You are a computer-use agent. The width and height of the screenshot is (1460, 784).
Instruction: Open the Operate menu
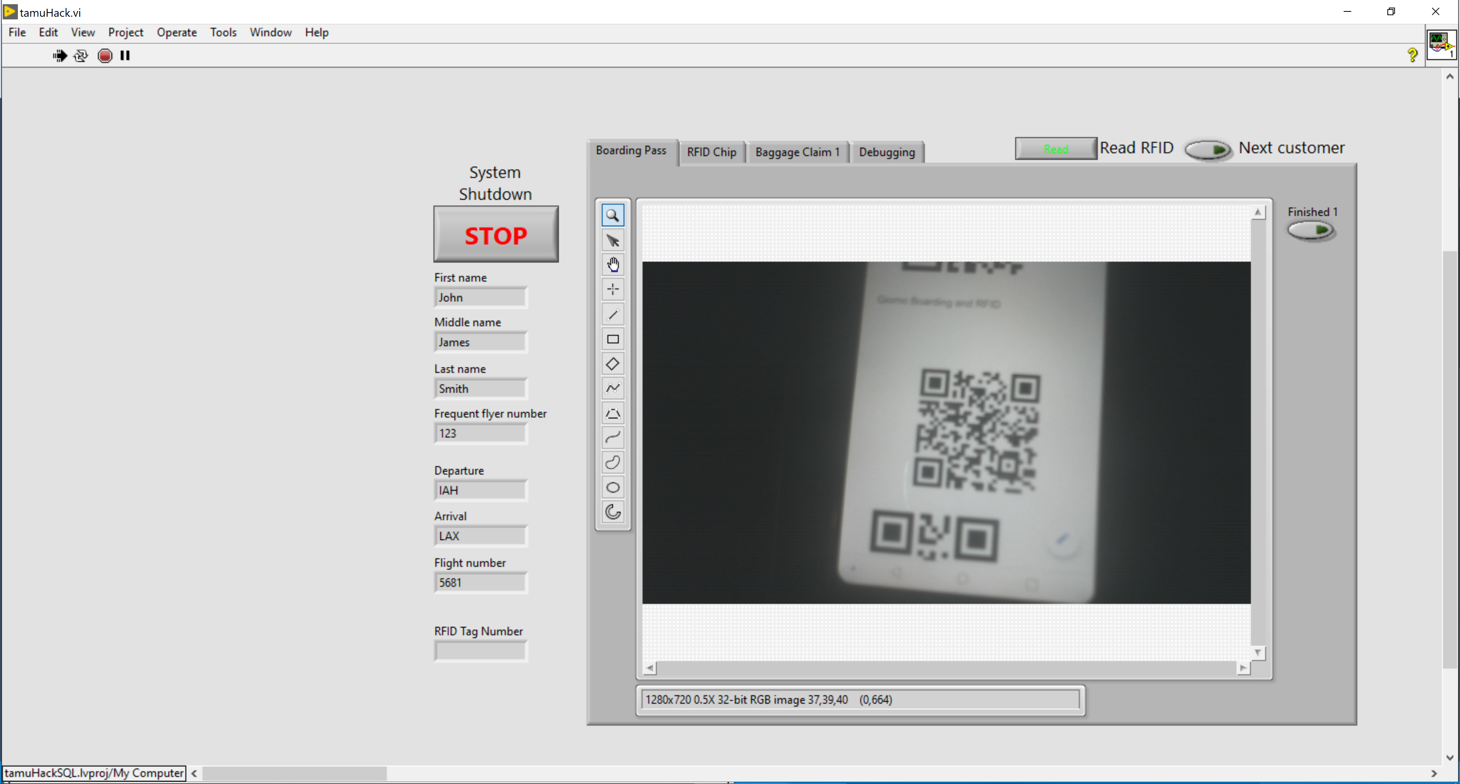(176, 32)
